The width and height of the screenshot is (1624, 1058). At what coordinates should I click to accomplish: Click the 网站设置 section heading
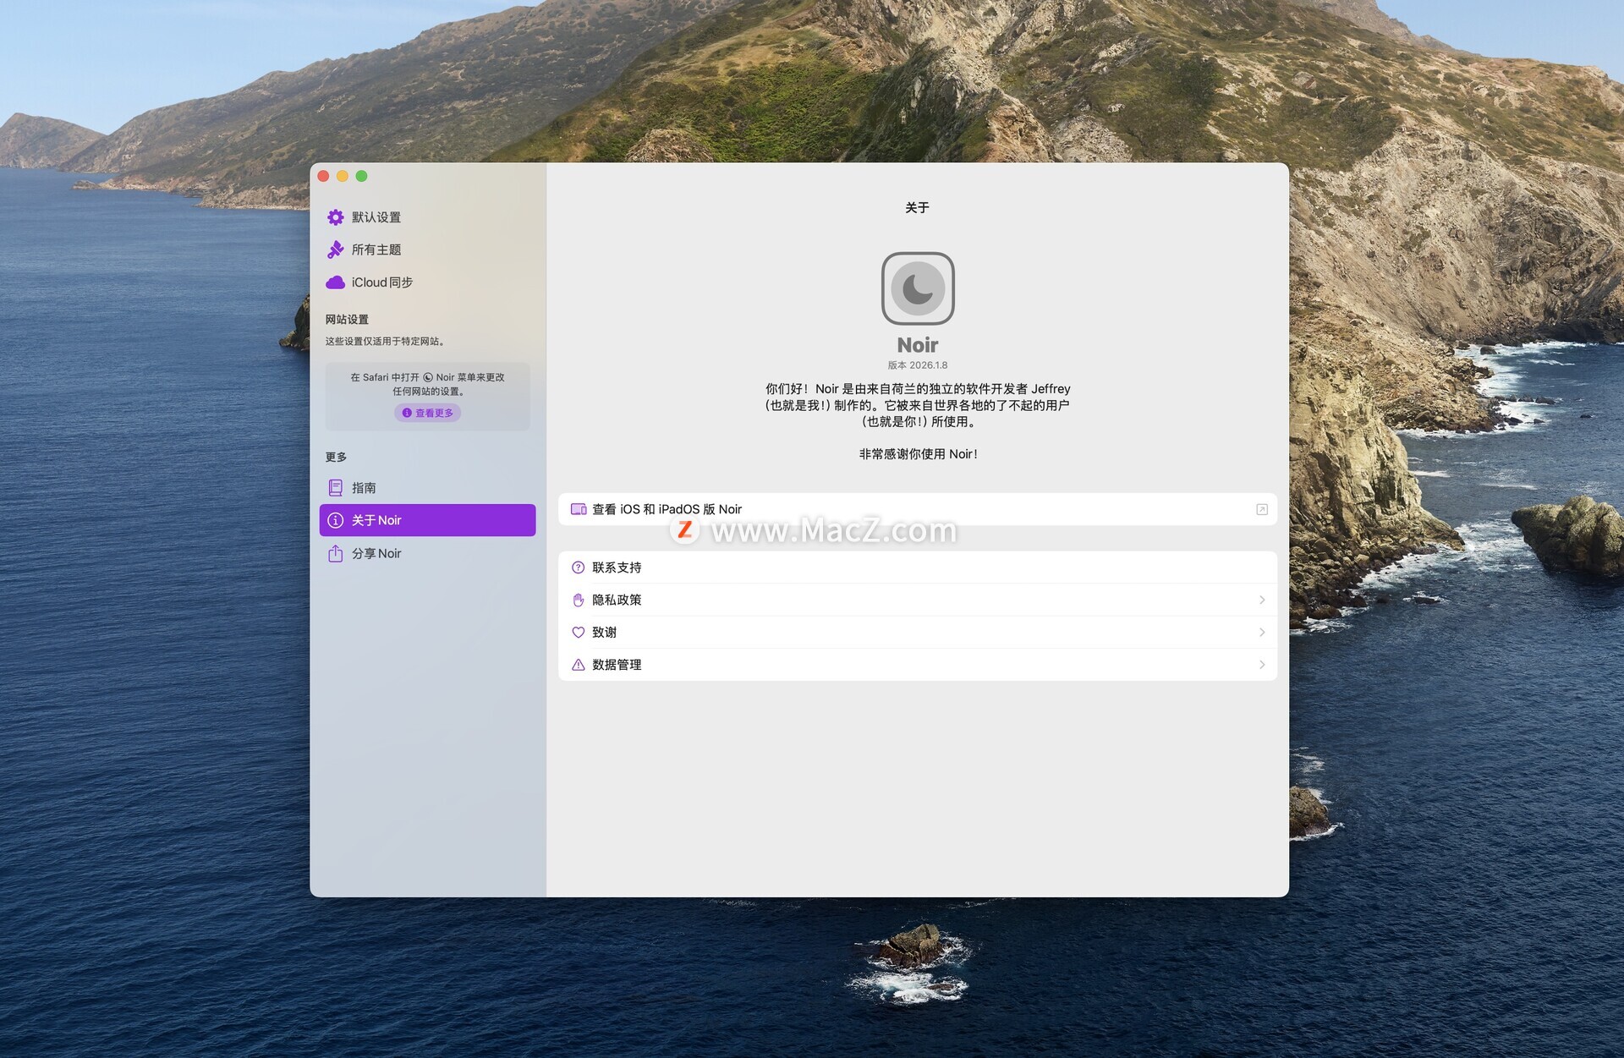347,320
